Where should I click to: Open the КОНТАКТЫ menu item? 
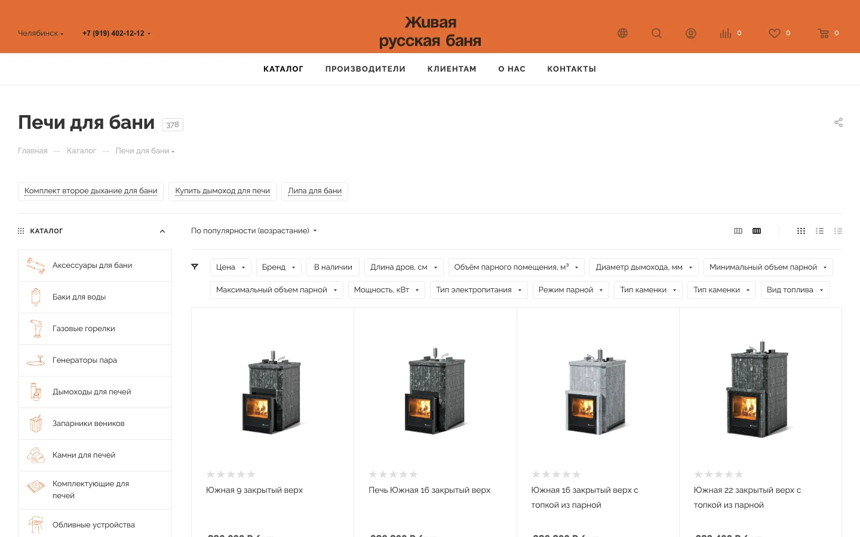coord(572,69)
